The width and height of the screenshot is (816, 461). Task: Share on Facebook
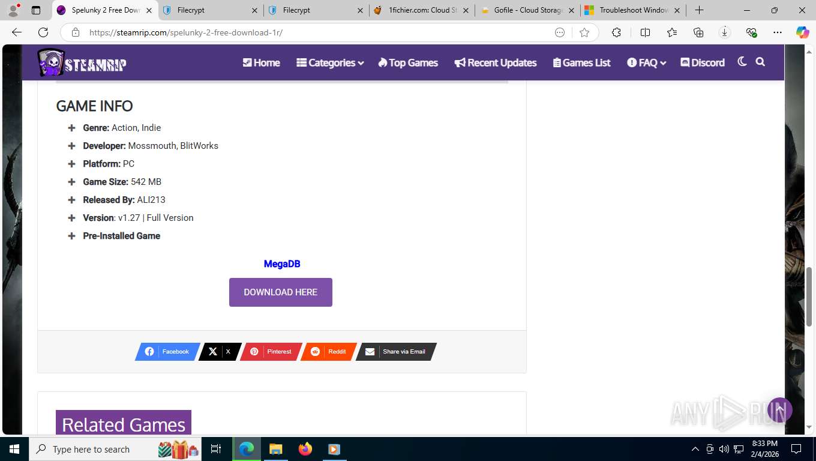(x=167, y=352)
